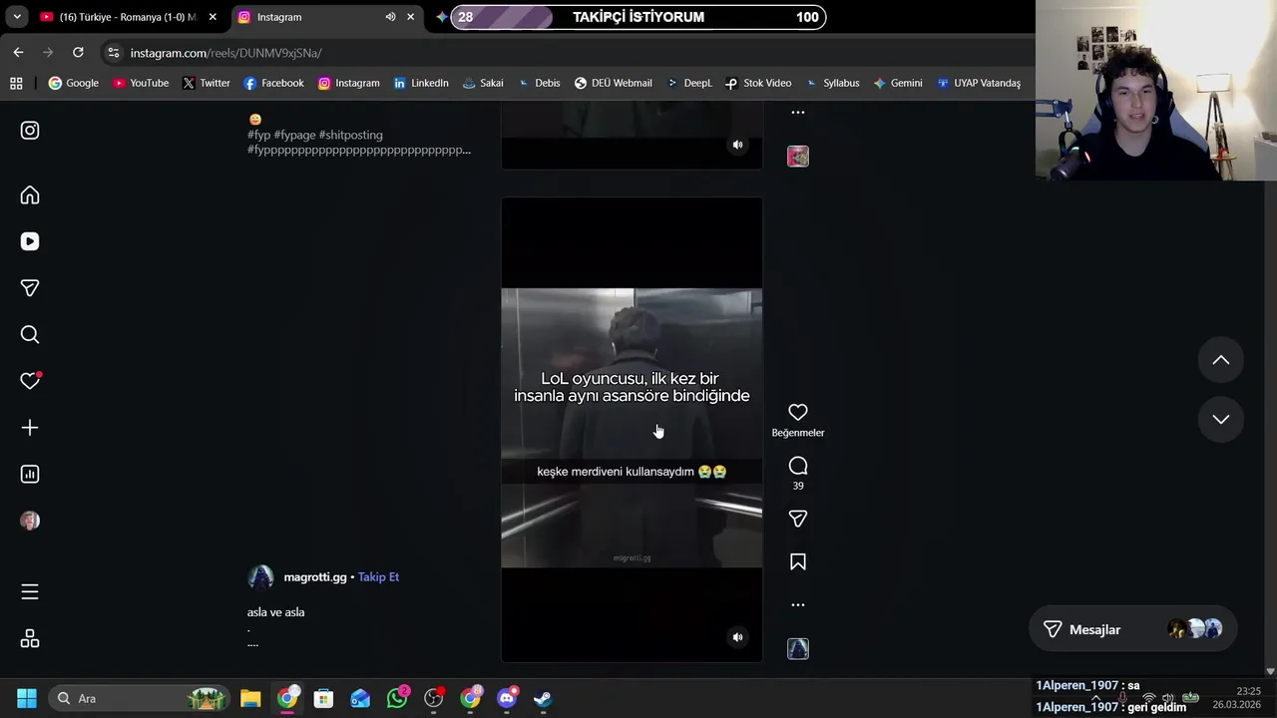Open Reels from the Instagram sidebar

coord(30,241)
